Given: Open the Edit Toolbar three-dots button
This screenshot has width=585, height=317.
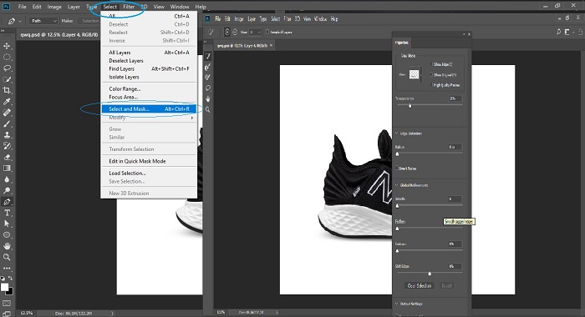Looking at the screenshot, I should coord(7,268).
